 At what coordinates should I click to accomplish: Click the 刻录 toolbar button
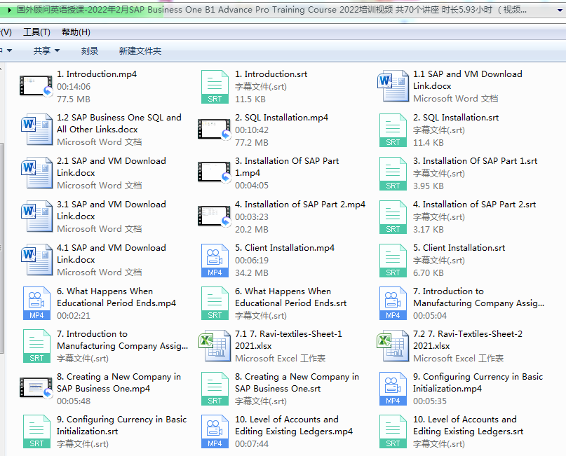point(90,51)
